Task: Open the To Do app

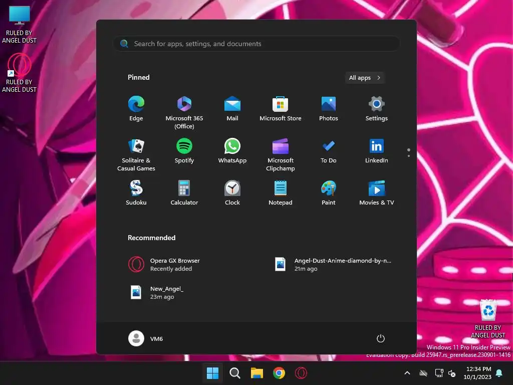Action: point(329,151)
